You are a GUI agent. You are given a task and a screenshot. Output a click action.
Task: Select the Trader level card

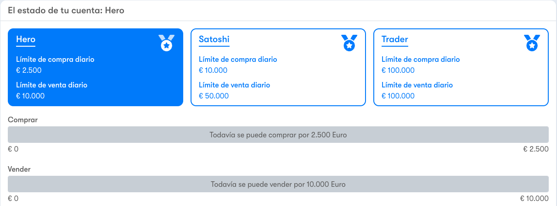pyautogui.click(x=461, y=67)
